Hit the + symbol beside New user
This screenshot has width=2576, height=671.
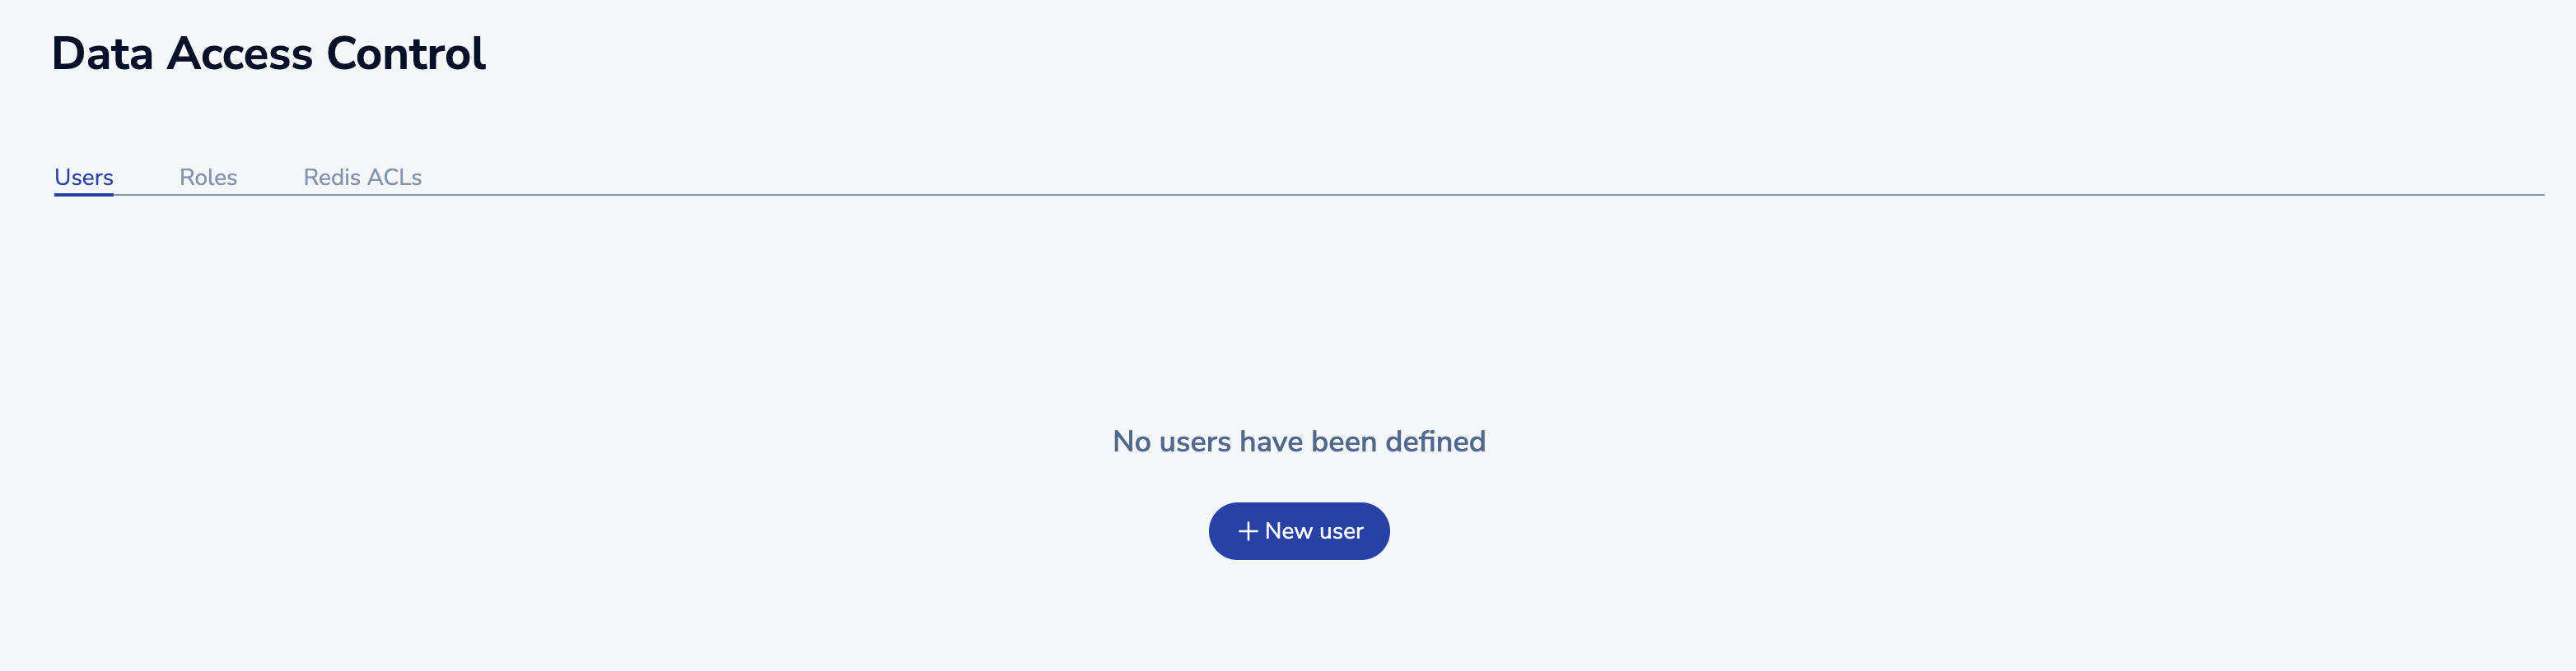tap(1247, 531)
